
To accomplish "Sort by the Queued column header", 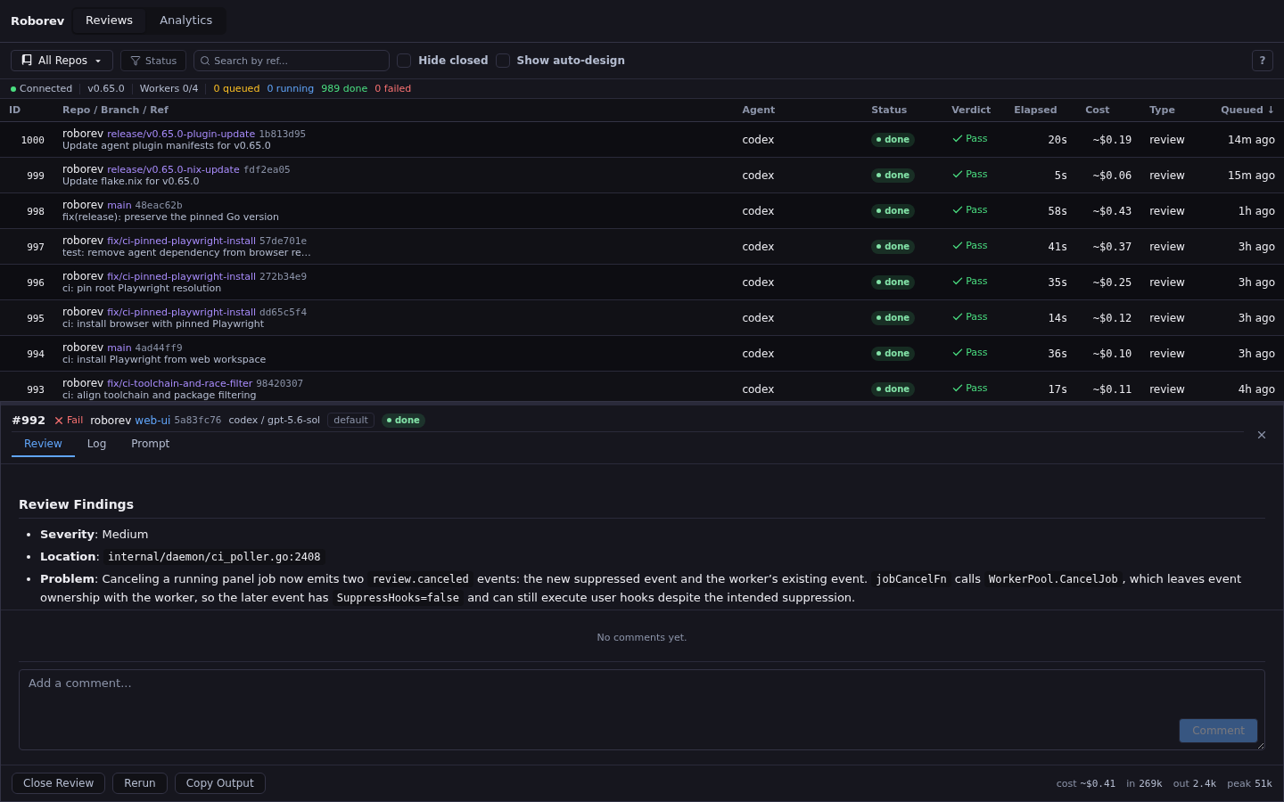I will [x=1247, y=110].
